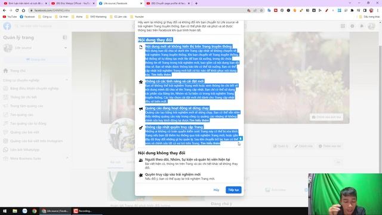Click the browser back arrow
This screenshot has height=215, width=382.
4,11
